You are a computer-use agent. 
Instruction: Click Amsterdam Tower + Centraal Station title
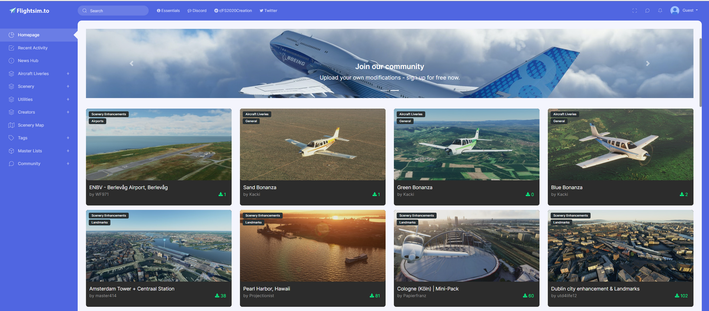[132, 289]
